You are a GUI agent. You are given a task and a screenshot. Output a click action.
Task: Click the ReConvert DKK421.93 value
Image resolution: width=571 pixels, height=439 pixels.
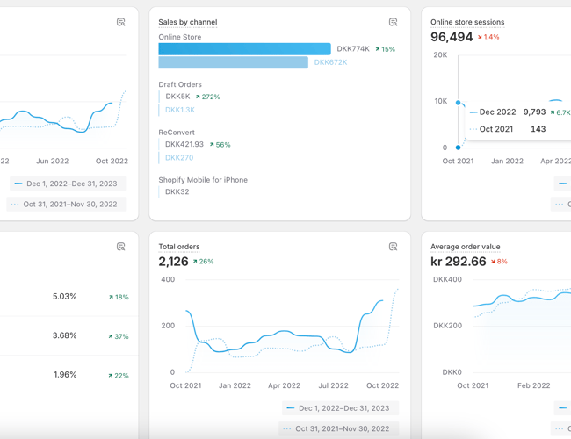click(x=184, y=144)
